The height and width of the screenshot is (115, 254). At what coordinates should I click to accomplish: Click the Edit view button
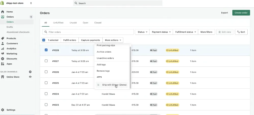225,32
